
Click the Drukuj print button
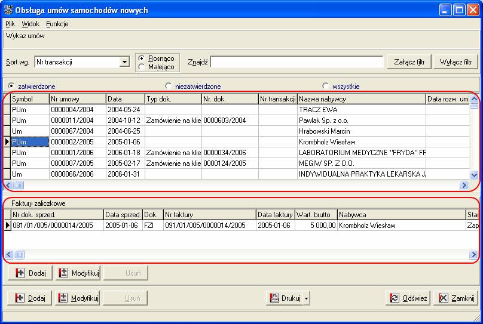(285, 298)
